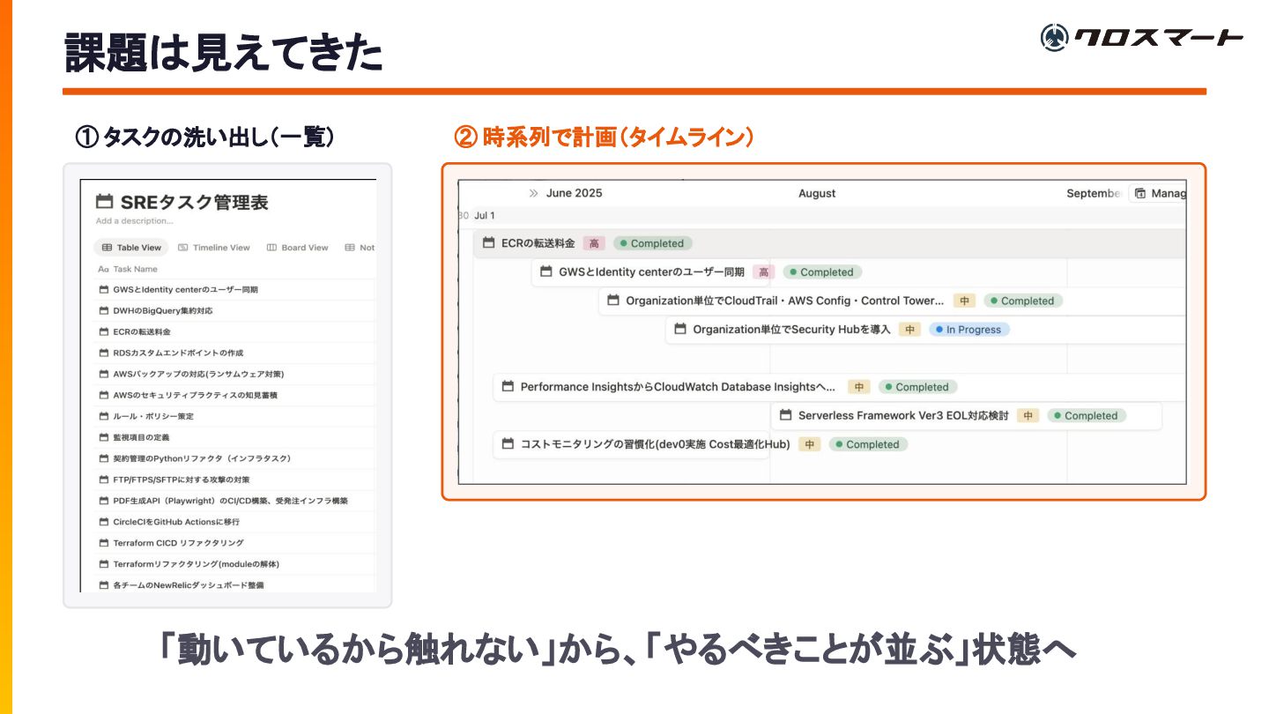Click the page icon of 各チームのNewRelicダッシュボード整備 row

click(x=103, y=585)
